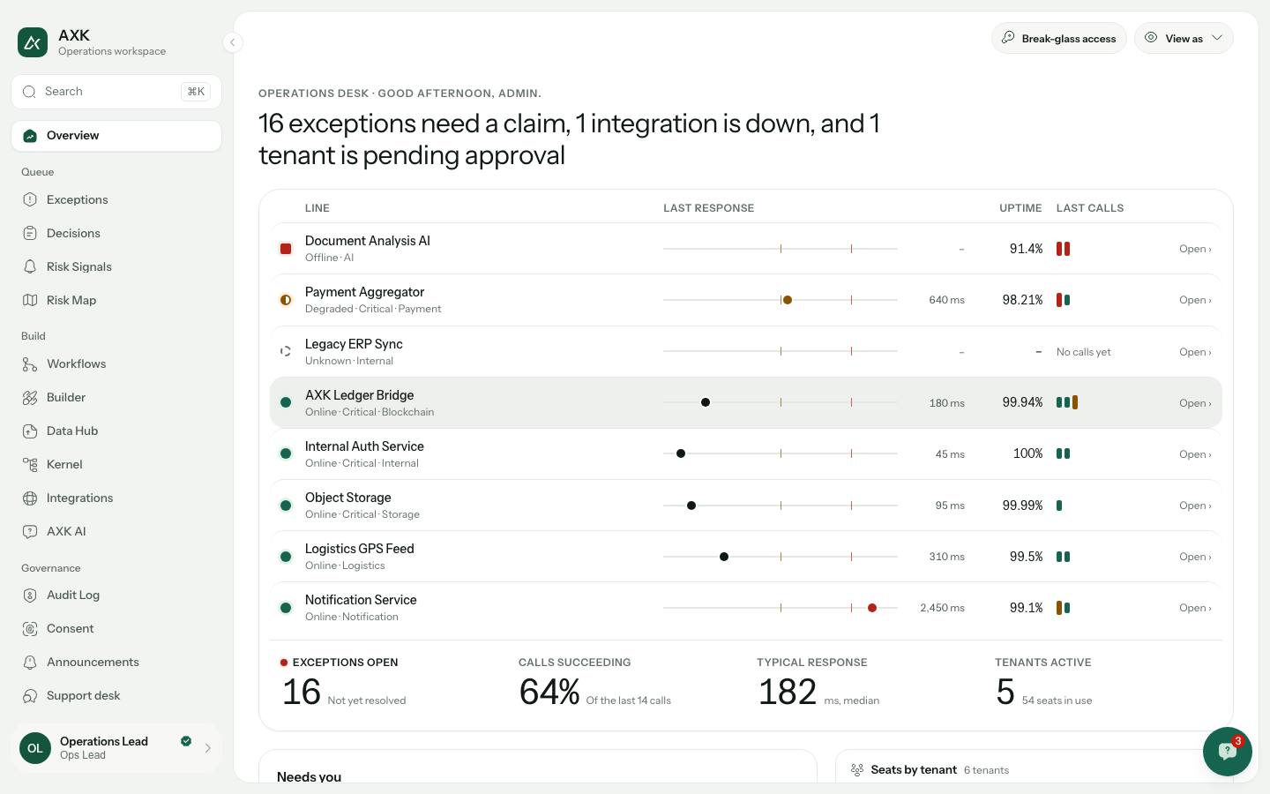
Task: Click the Seats by tenant heading
Action: (x=913, y=770)
